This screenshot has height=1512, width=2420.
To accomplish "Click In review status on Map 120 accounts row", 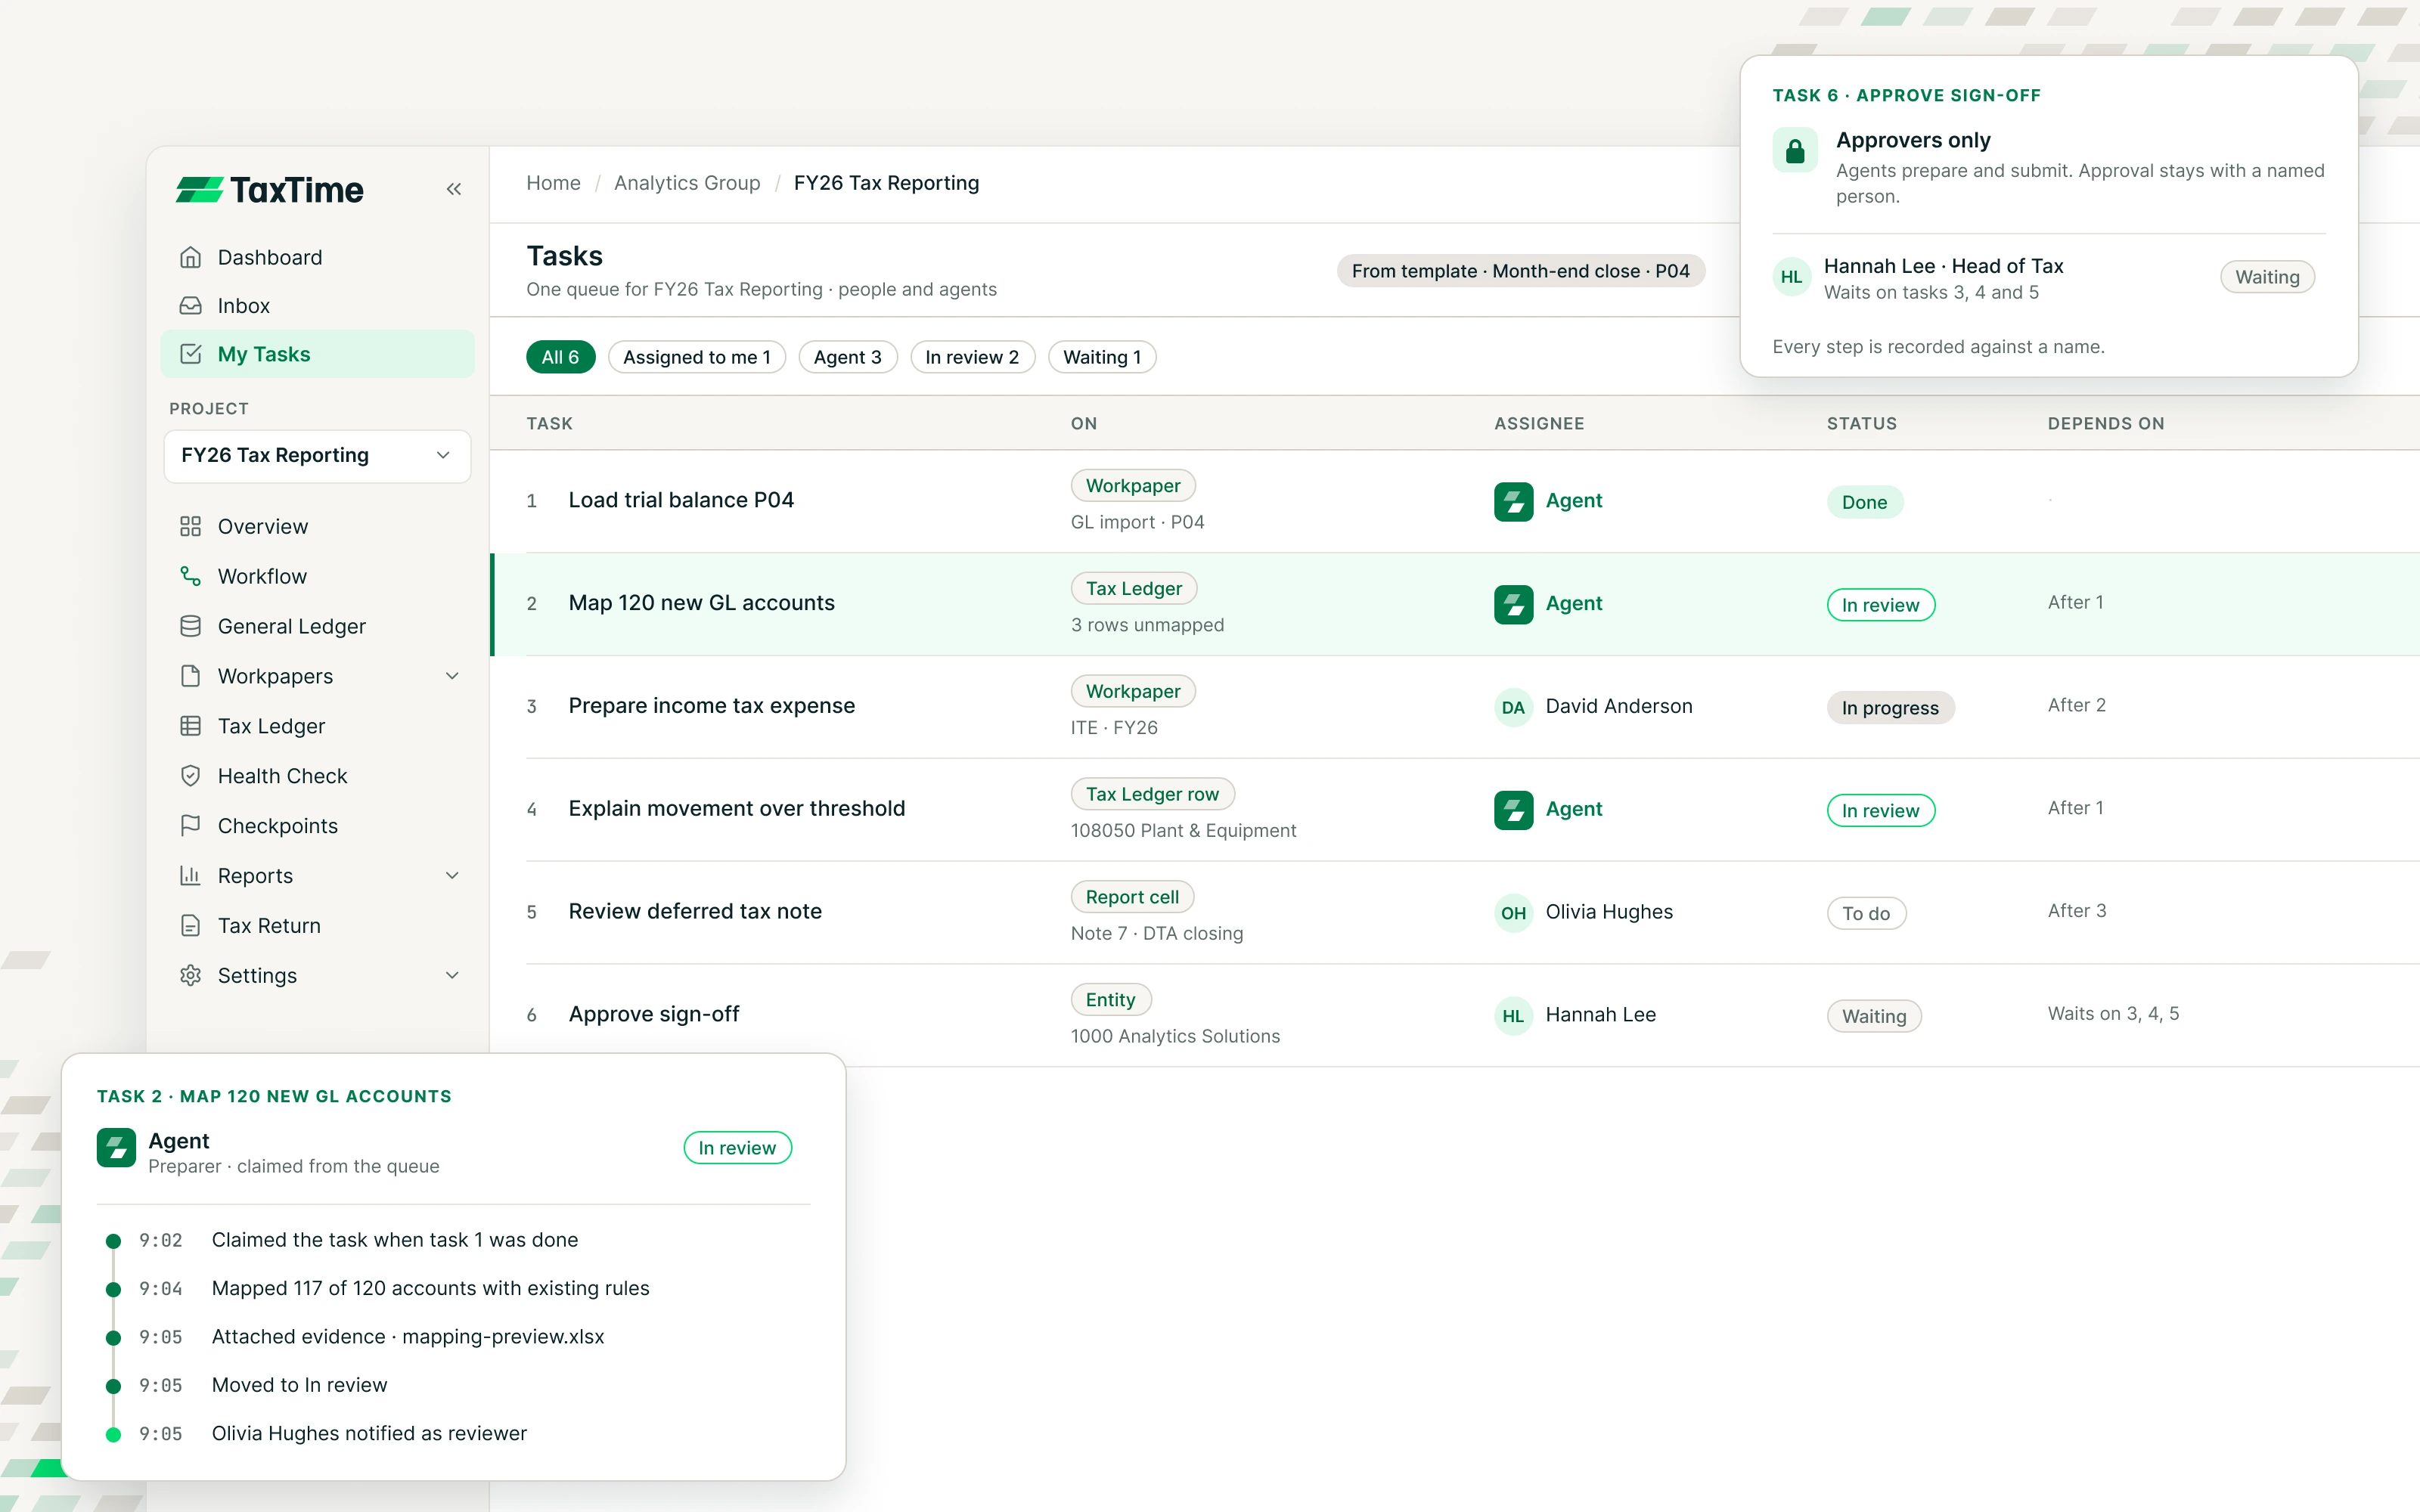I will tap(1880, 606).
